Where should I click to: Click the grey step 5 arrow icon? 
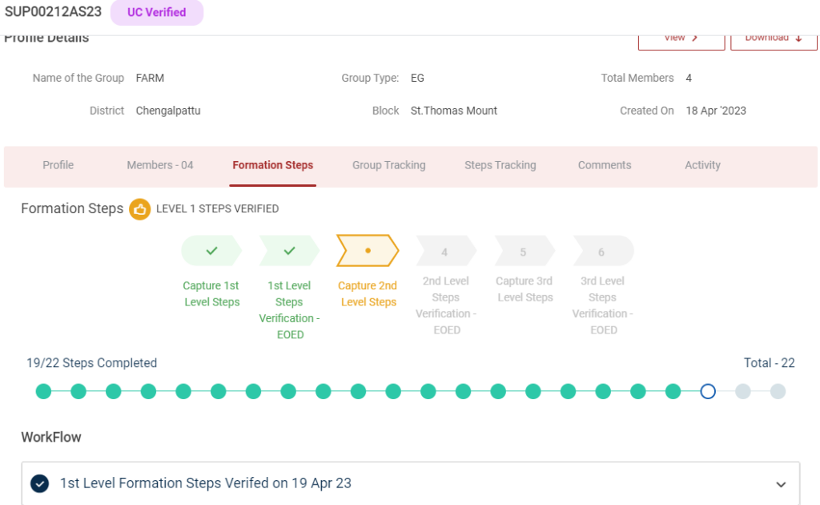[524, 252]
